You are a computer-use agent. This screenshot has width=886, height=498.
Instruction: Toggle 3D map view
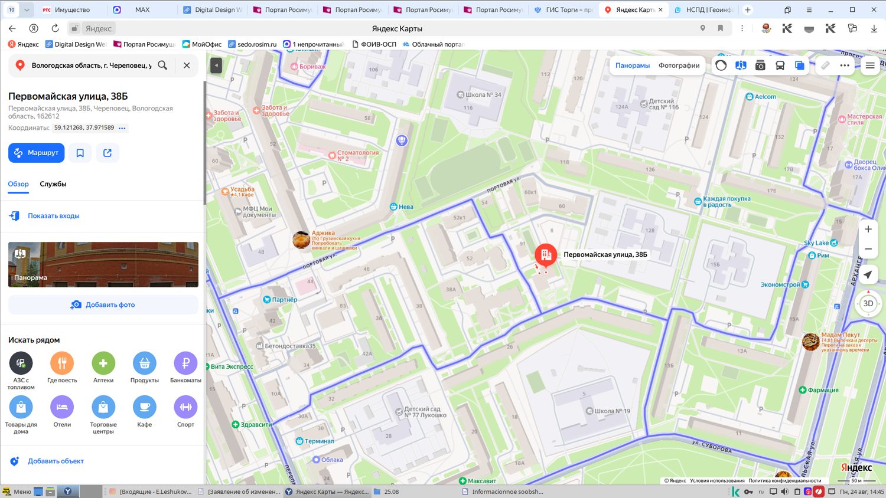(x=868, y=303)
